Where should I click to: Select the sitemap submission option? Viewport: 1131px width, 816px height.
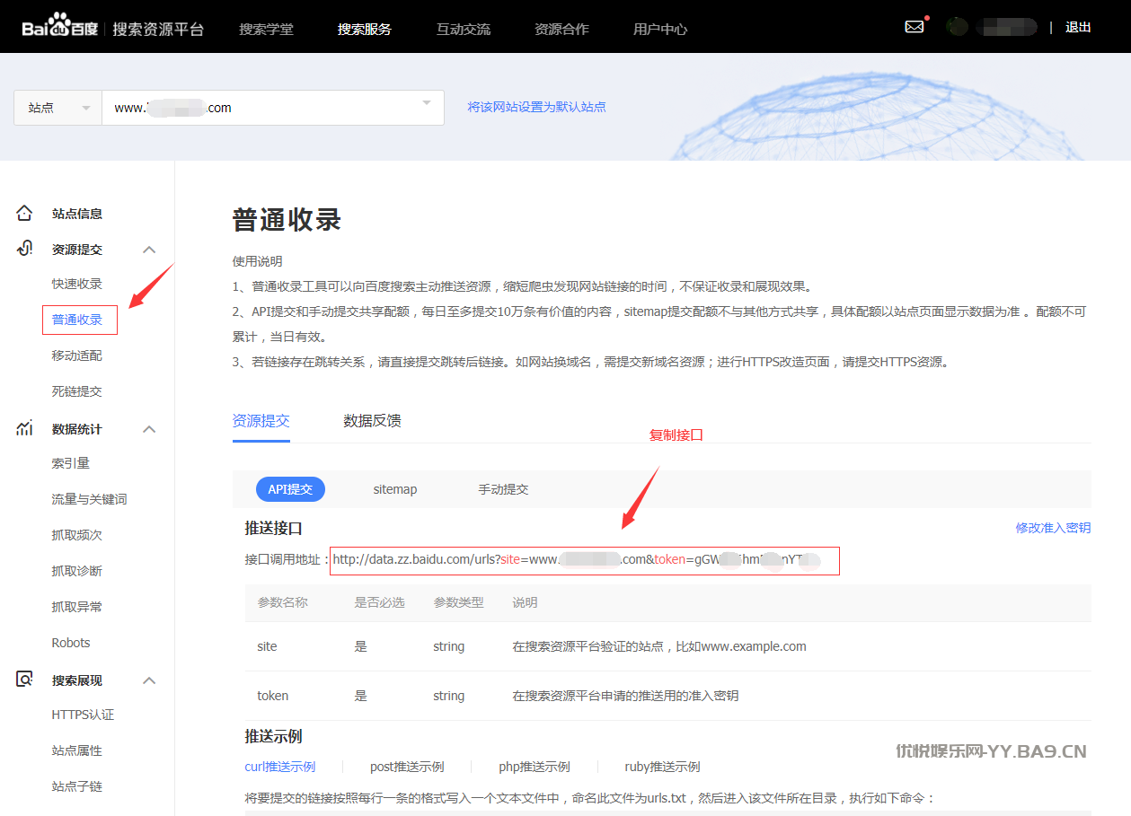coord(395,489)
